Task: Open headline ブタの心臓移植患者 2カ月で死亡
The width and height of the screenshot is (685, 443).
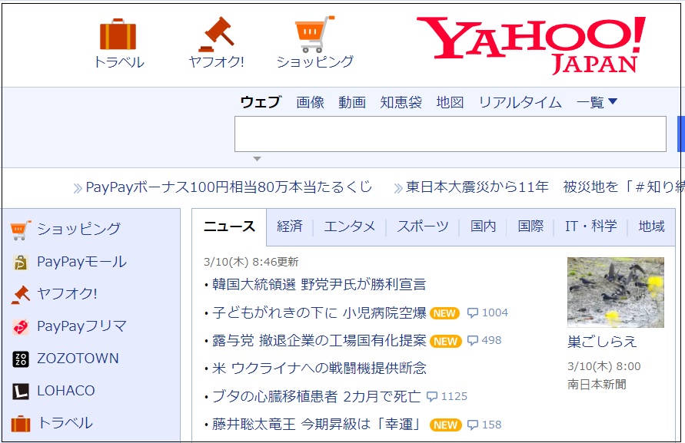Action: point(316,396)
